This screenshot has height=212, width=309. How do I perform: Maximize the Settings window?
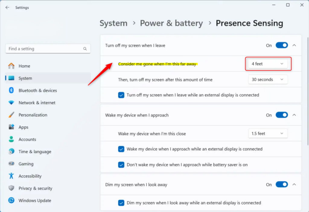pos(288,5)
